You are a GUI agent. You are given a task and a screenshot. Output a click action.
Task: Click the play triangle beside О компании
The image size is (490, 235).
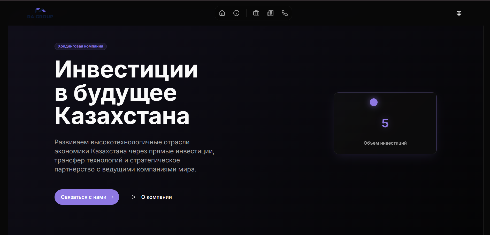pyautogui.click(x=133, y=197)
